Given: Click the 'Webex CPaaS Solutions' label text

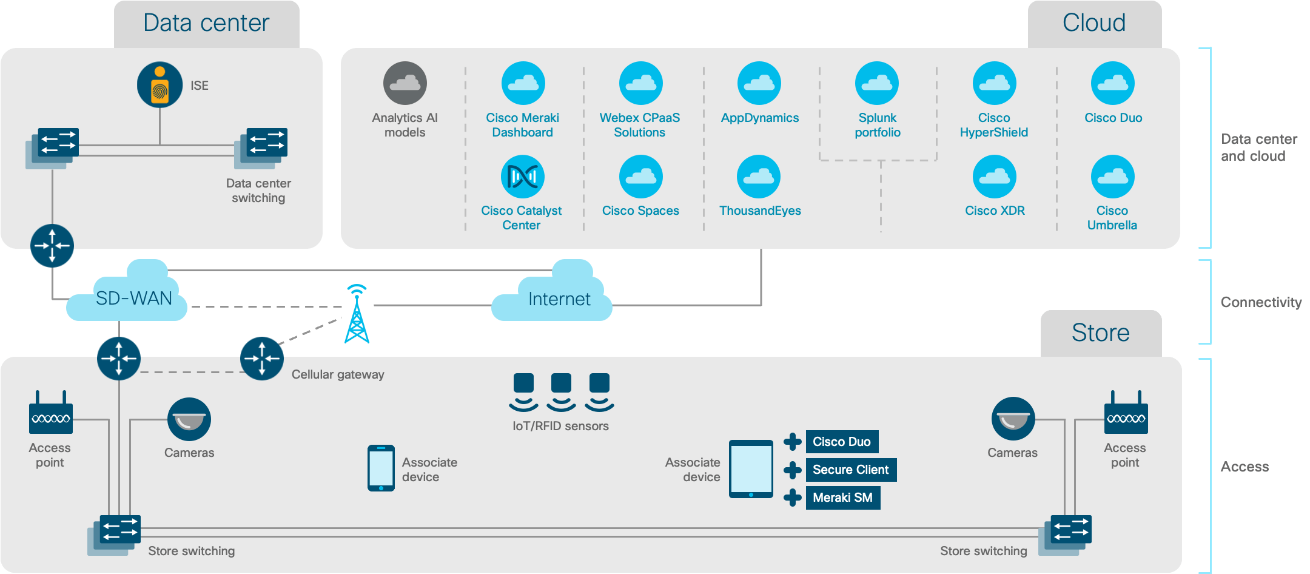Looking at the screenshot, I should pyautogui.click(x=640, y=125).
